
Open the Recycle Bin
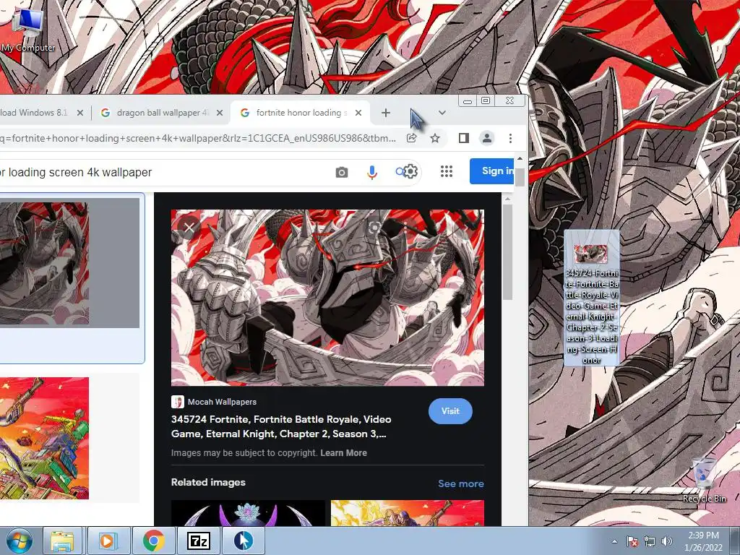point(704,480)
